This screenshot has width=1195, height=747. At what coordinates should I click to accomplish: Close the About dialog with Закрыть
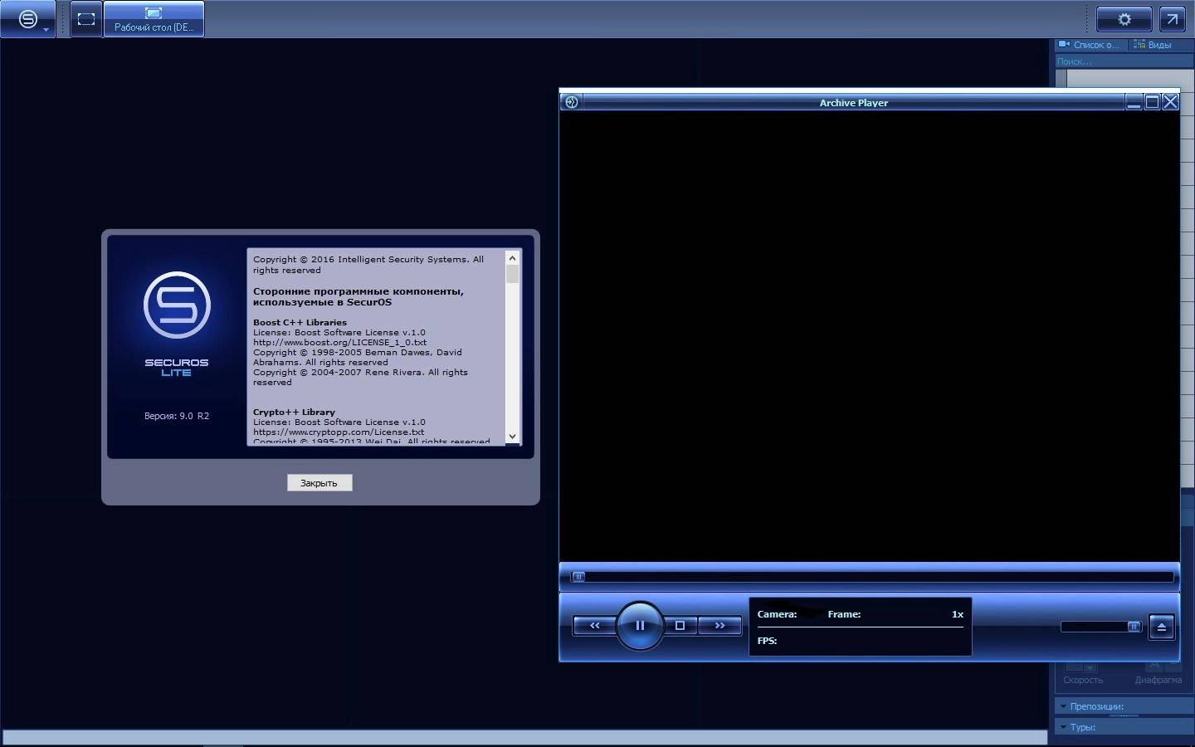(319, 483)
